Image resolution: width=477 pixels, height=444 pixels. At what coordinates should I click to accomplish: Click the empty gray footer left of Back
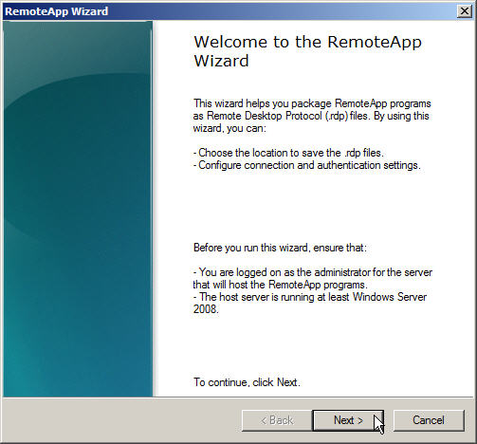[121, 420]
